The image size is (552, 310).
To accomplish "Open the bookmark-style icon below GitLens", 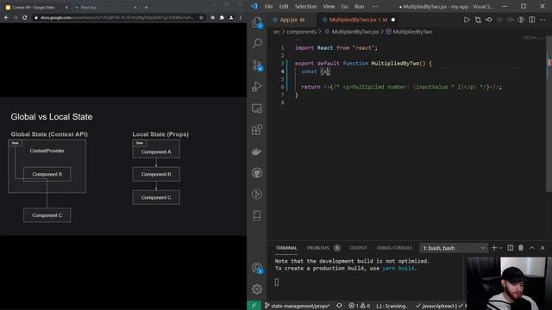I will (257, 215).
